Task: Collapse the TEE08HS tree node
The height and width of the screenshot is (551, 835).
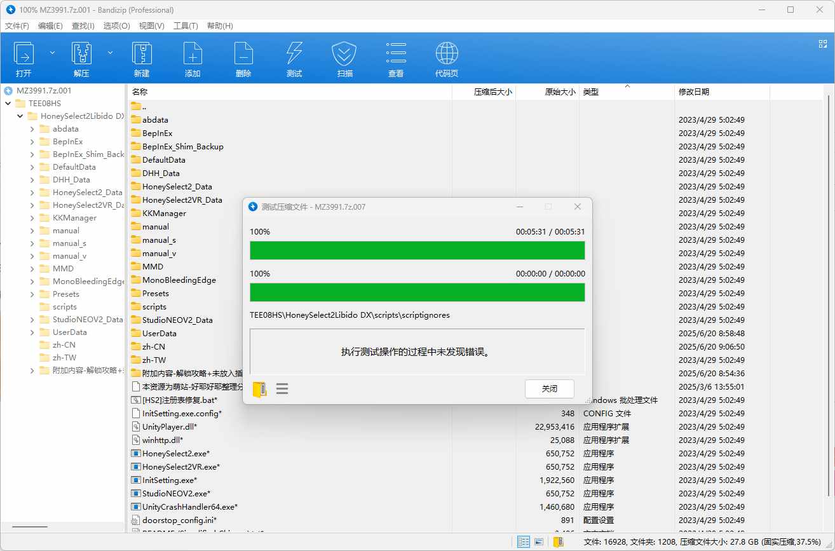Action: tap(8, 103)
